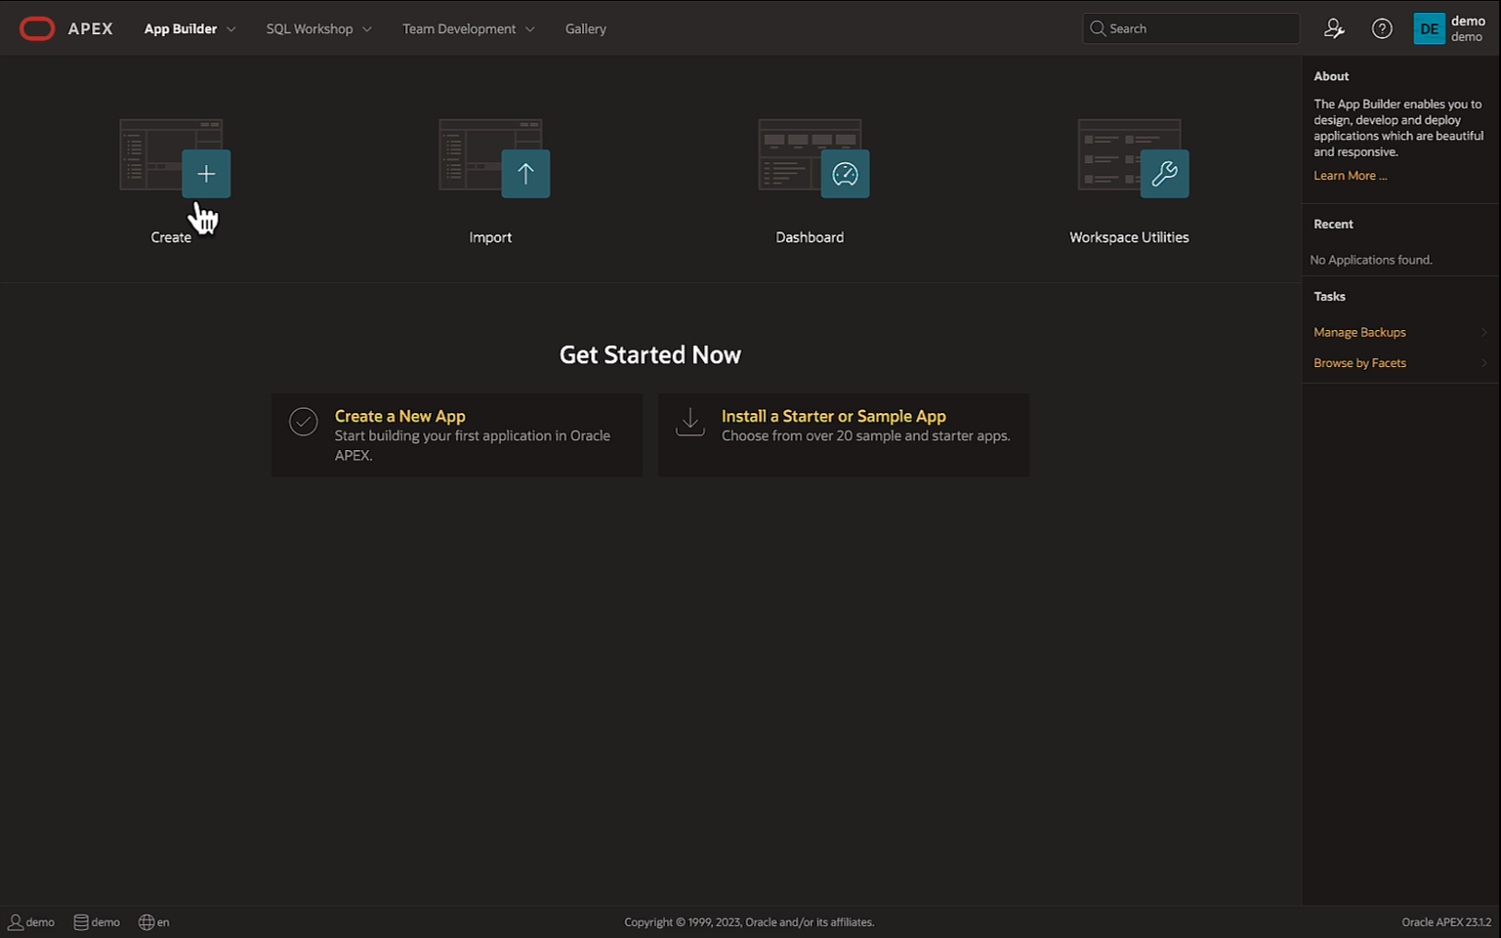Image resolution: width=1501 pixels, height=938 pixels.
Task: Click the Manage Backups row chevron
Action: pyautogui.click(x=1484, y=332)
